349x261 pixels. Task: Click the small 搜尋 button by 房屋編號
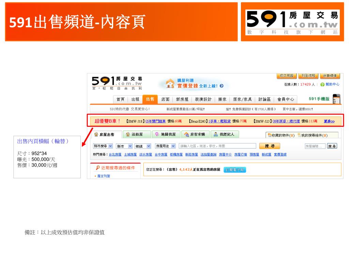coord(332,146)
